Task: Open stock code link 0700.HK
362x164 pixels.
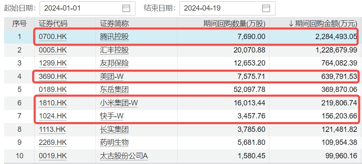Action: tap(53, 37)
